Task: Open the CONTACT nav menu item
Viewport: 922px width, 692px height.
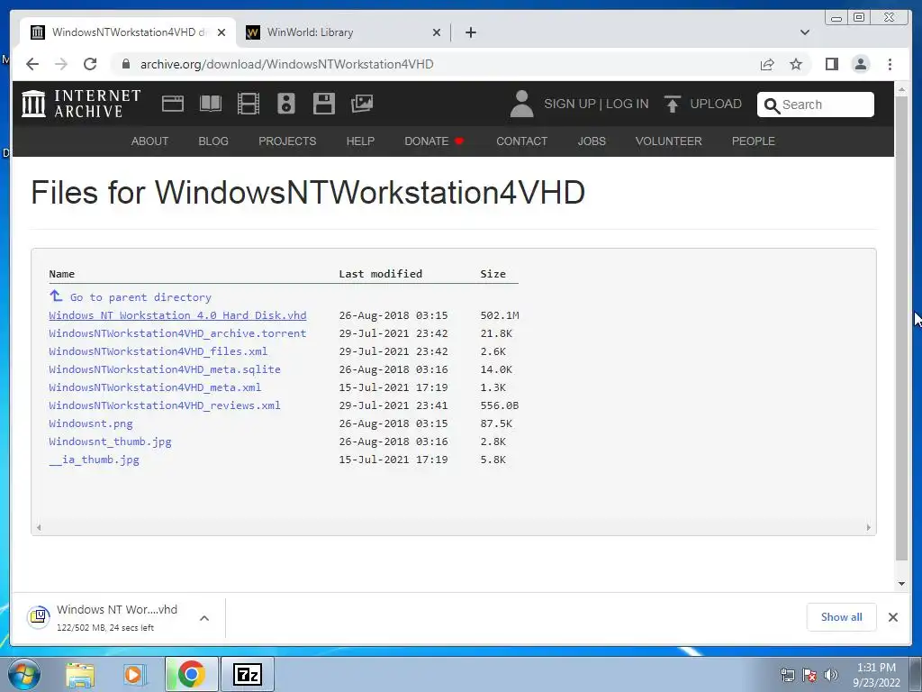Action: click(x=521, y=141)
